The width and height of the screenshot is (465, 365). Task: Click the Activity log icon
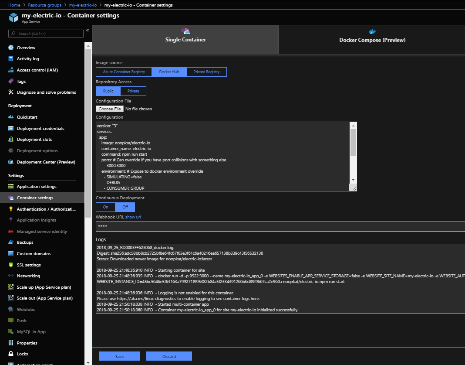(11, 58)
